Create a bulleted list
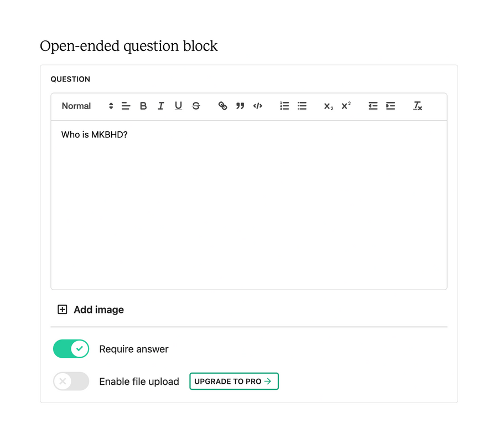Viewport: 498px width, 443px height. click(x=302, y=106)
